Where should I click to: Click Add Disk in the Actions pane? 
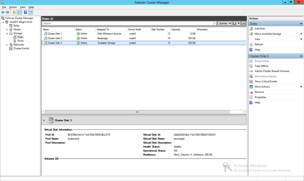[x=260, y=28]
